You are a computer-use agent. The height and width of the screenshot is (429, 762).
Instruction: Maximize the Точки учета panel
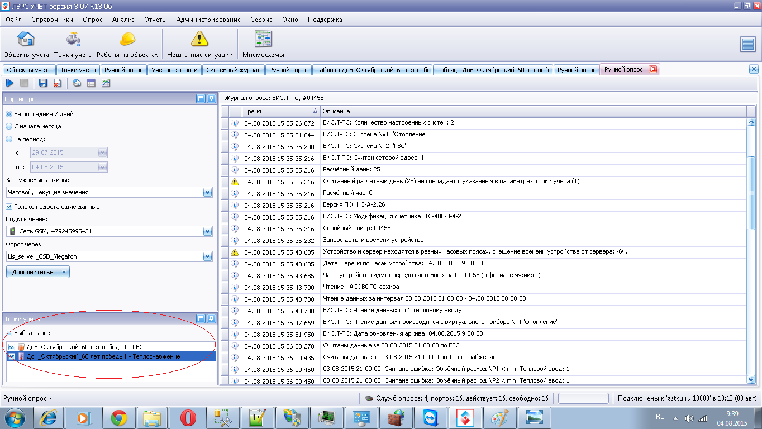click(x=201, y=318)
